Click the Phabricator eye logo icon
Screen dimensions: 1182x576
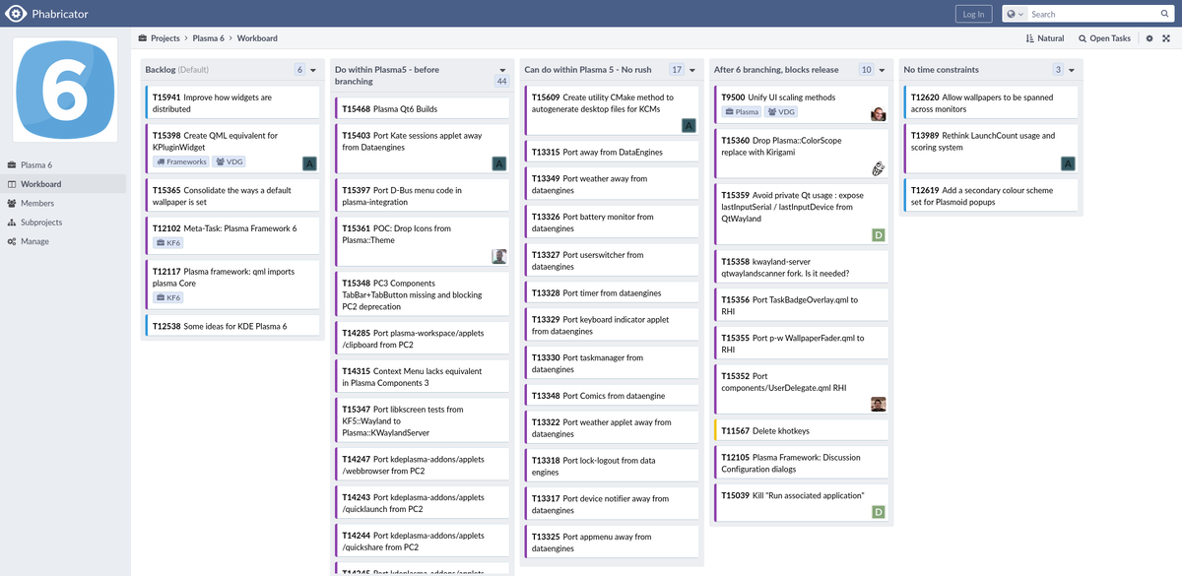pyautogui.click(x=16, y=14)
